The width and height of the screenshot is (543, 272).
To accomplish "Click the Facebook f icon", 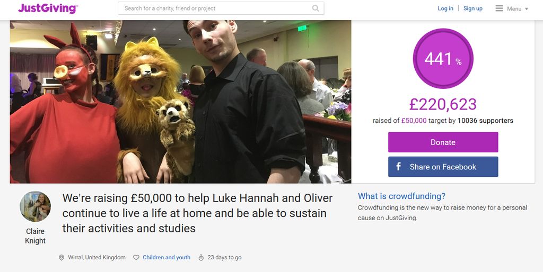I will tap(399, 167).
